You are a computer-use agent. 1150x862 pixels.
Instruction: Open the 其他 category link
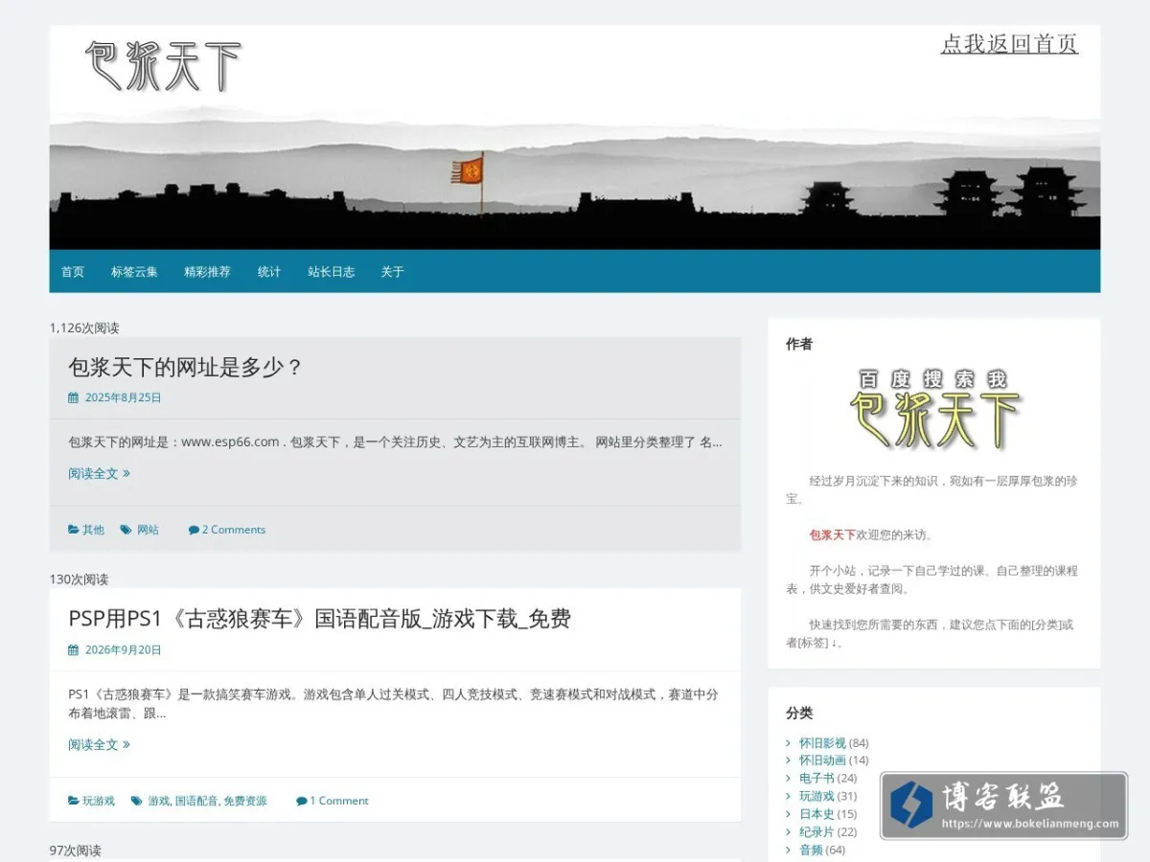point(93,530)
